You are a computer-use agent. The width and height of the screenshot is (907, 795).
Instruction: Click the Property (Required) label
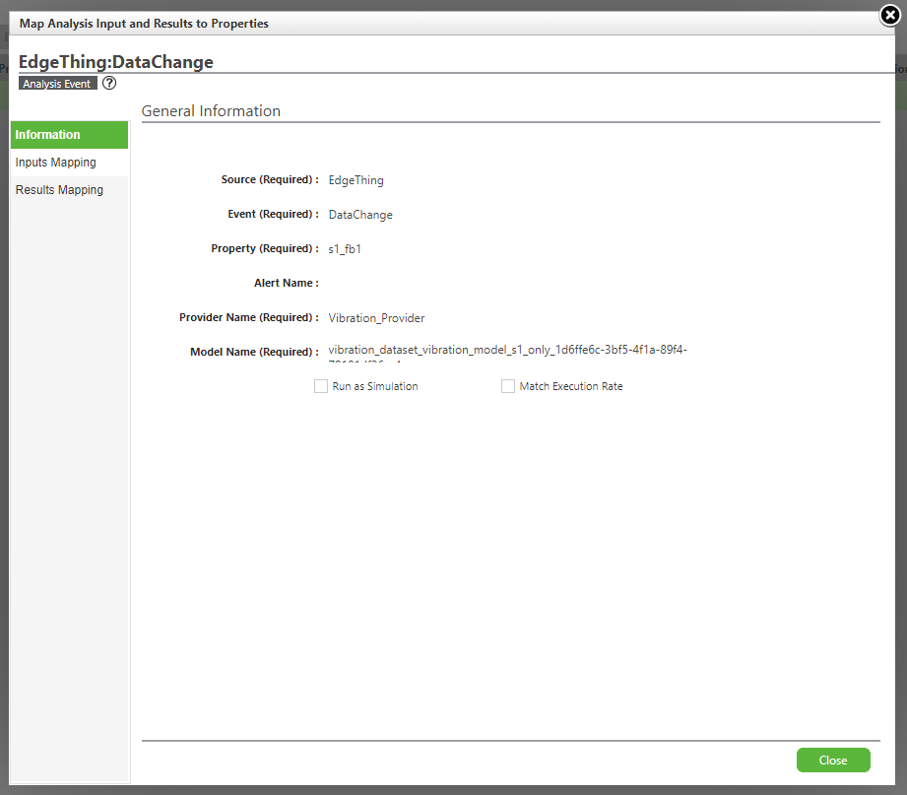click(x=265, y=249)
